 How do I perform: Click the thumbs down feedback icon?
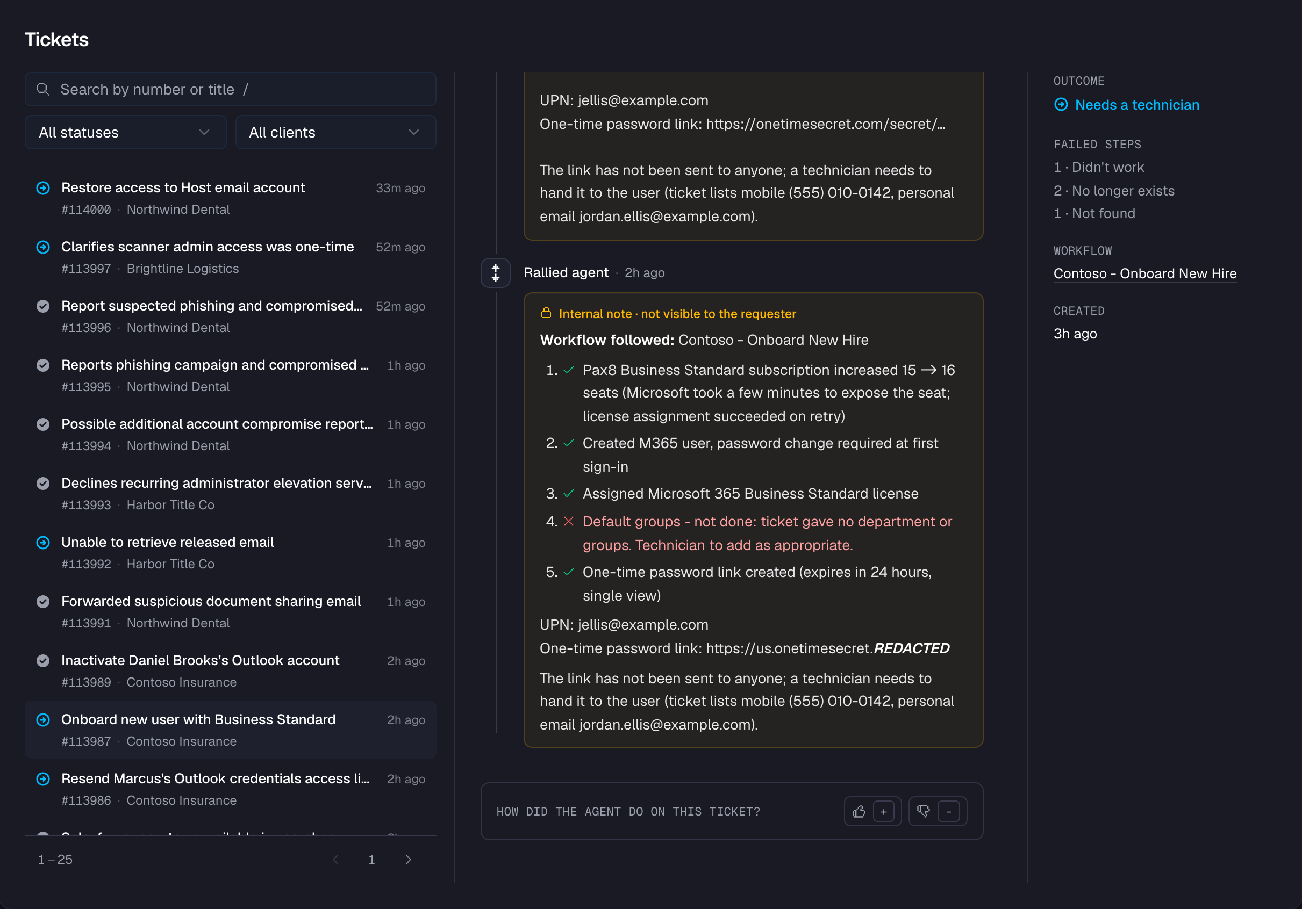(923, 812)
